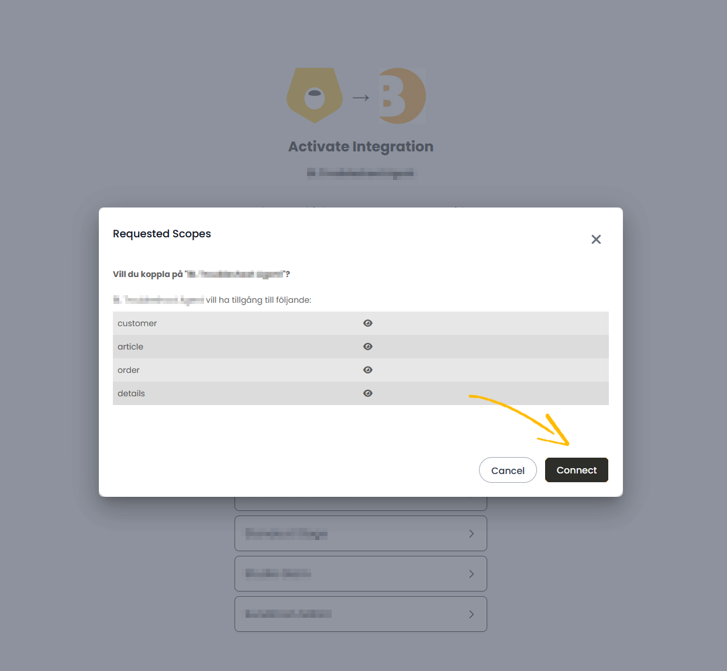Viewport: 727px width, 671px height.
Task: Toggle the eye icon for order scope
Action: [x=368, y=370]
